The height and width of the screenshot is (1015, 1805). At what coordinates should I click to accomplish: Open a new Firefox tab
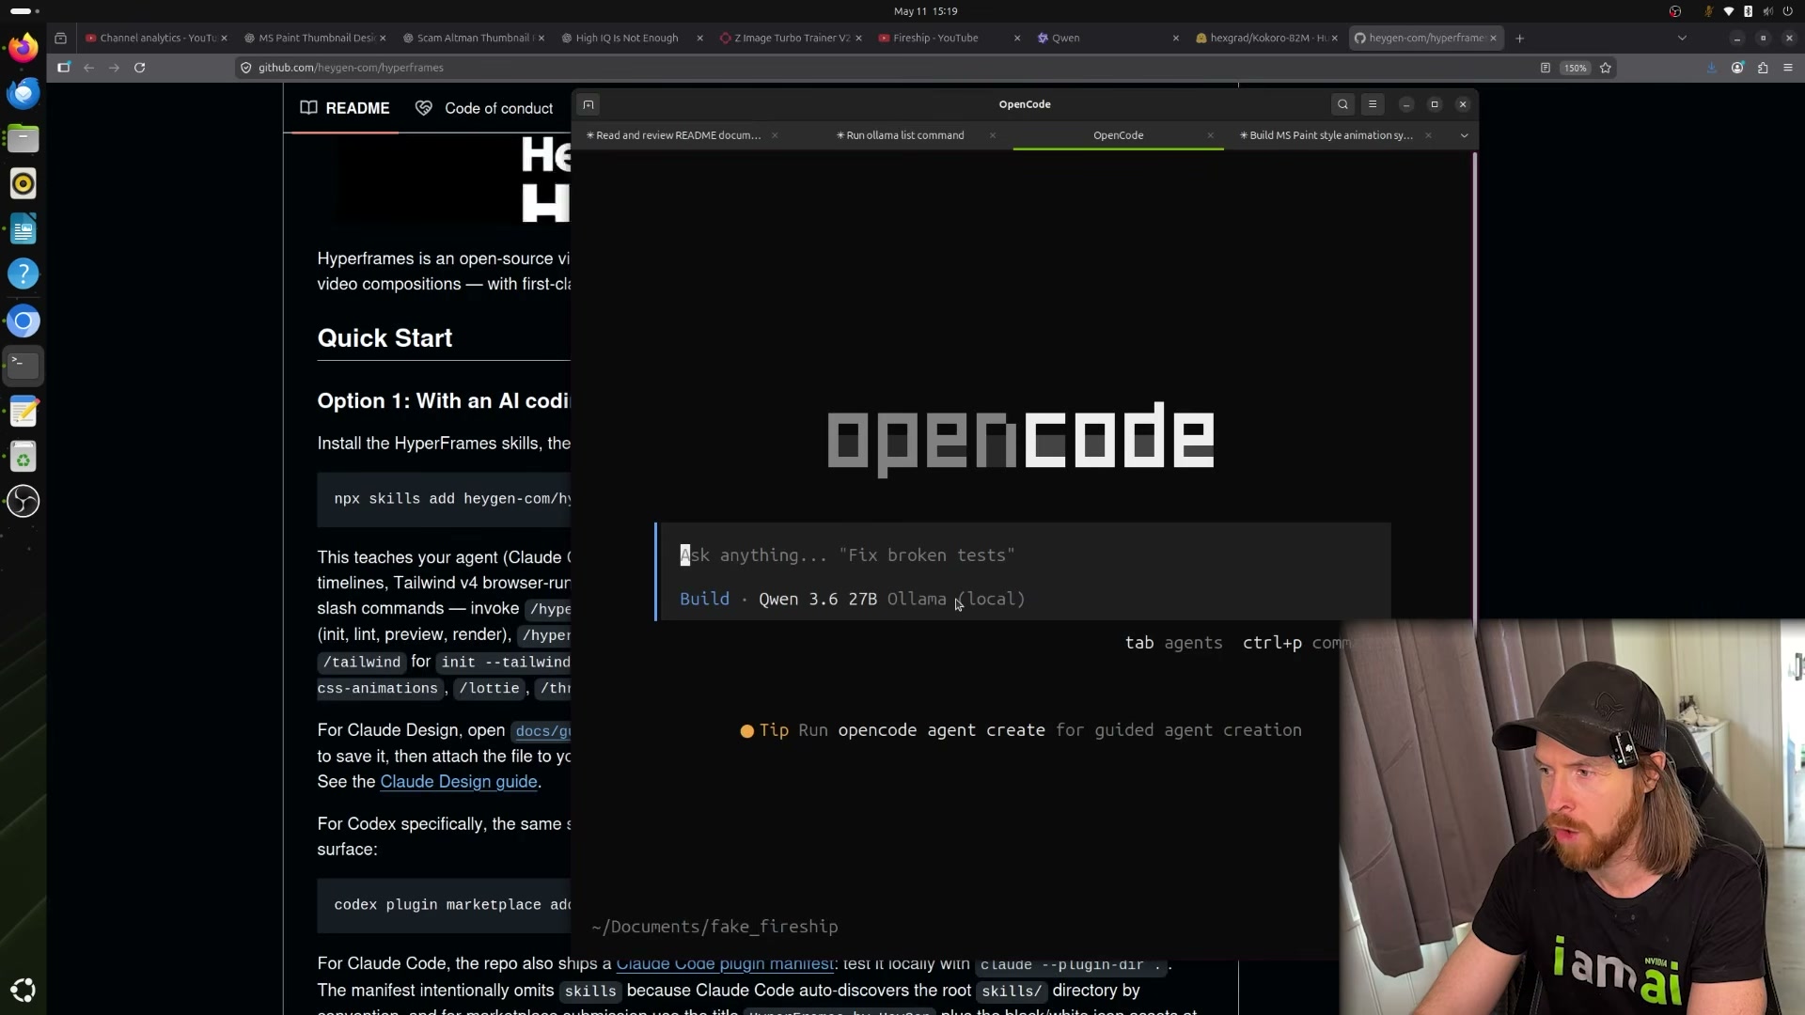tap(1519, 39)
